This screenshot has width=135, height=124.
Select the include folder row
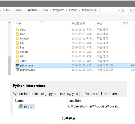click(75, 38)
